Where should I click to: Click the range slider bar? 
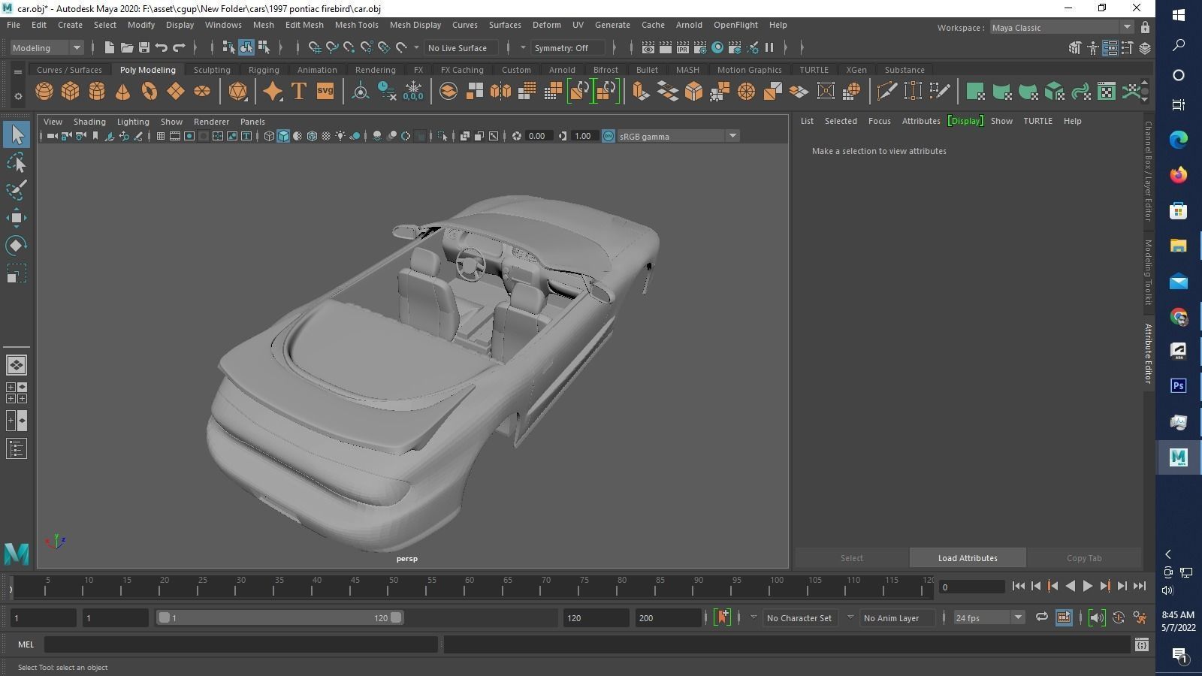[279, 618]
